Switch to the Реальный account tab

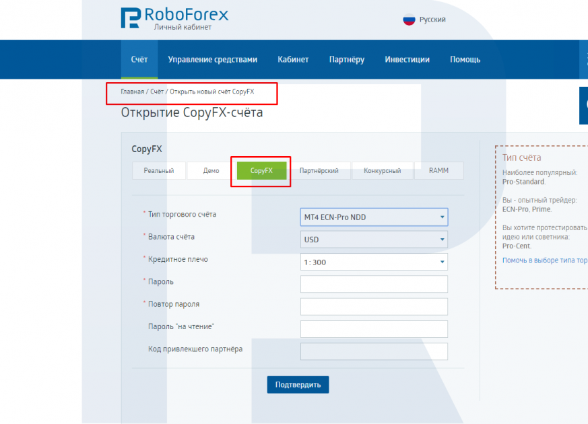159,170
